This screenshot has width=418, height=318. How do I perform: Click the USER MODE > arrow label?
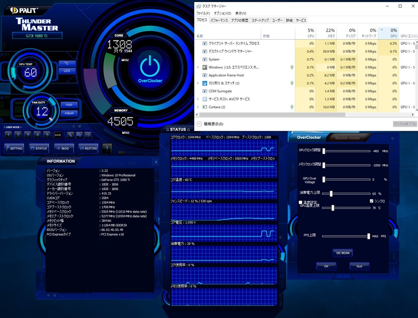tap(13, 127)
